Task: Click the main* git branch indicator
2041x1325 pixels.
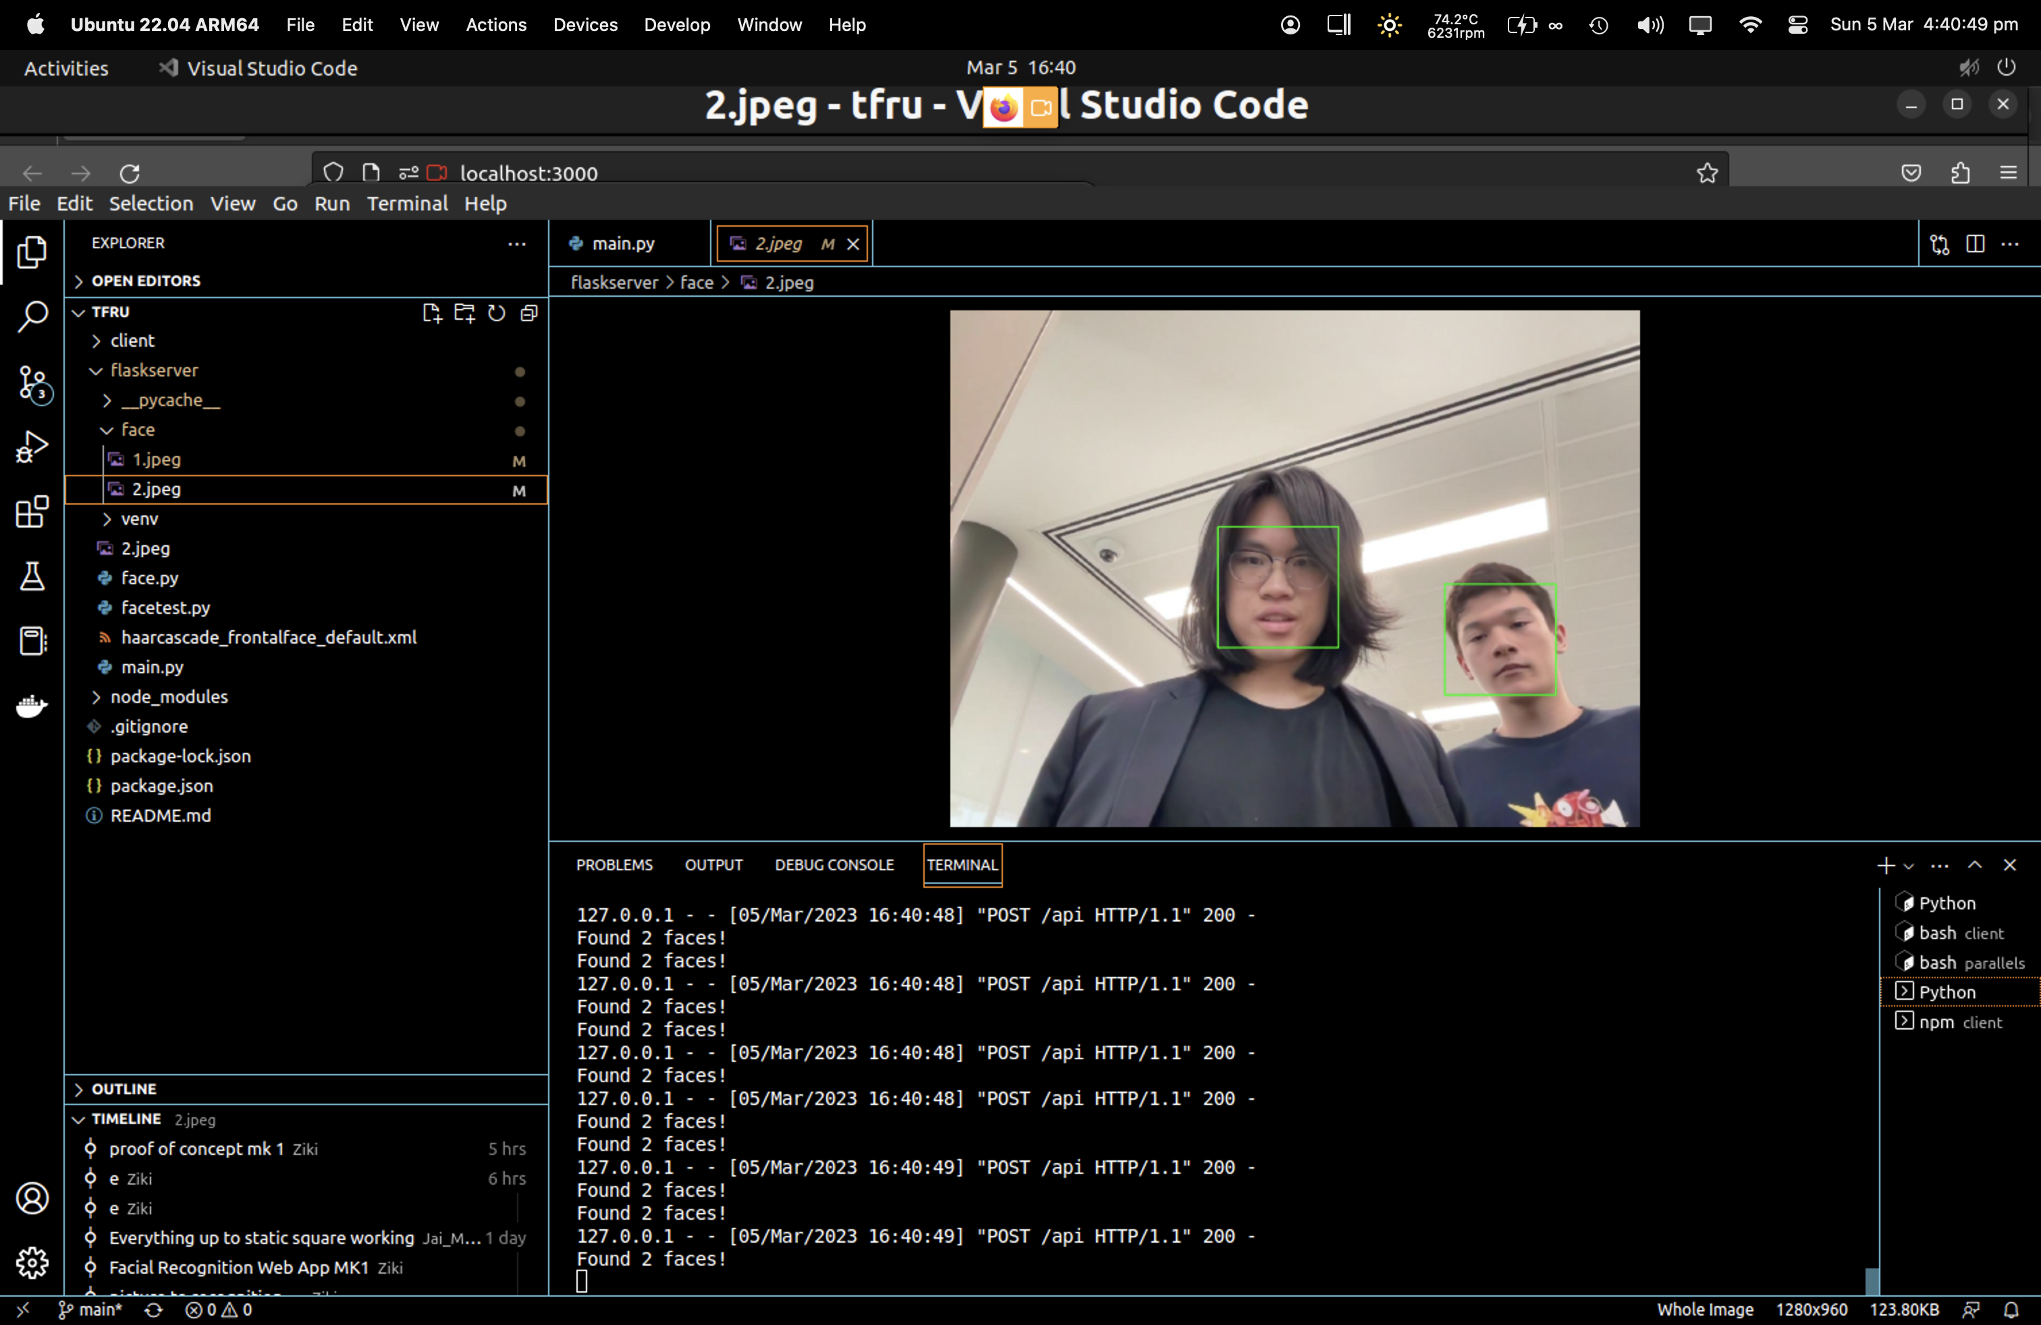Action: pos(91,1309)
